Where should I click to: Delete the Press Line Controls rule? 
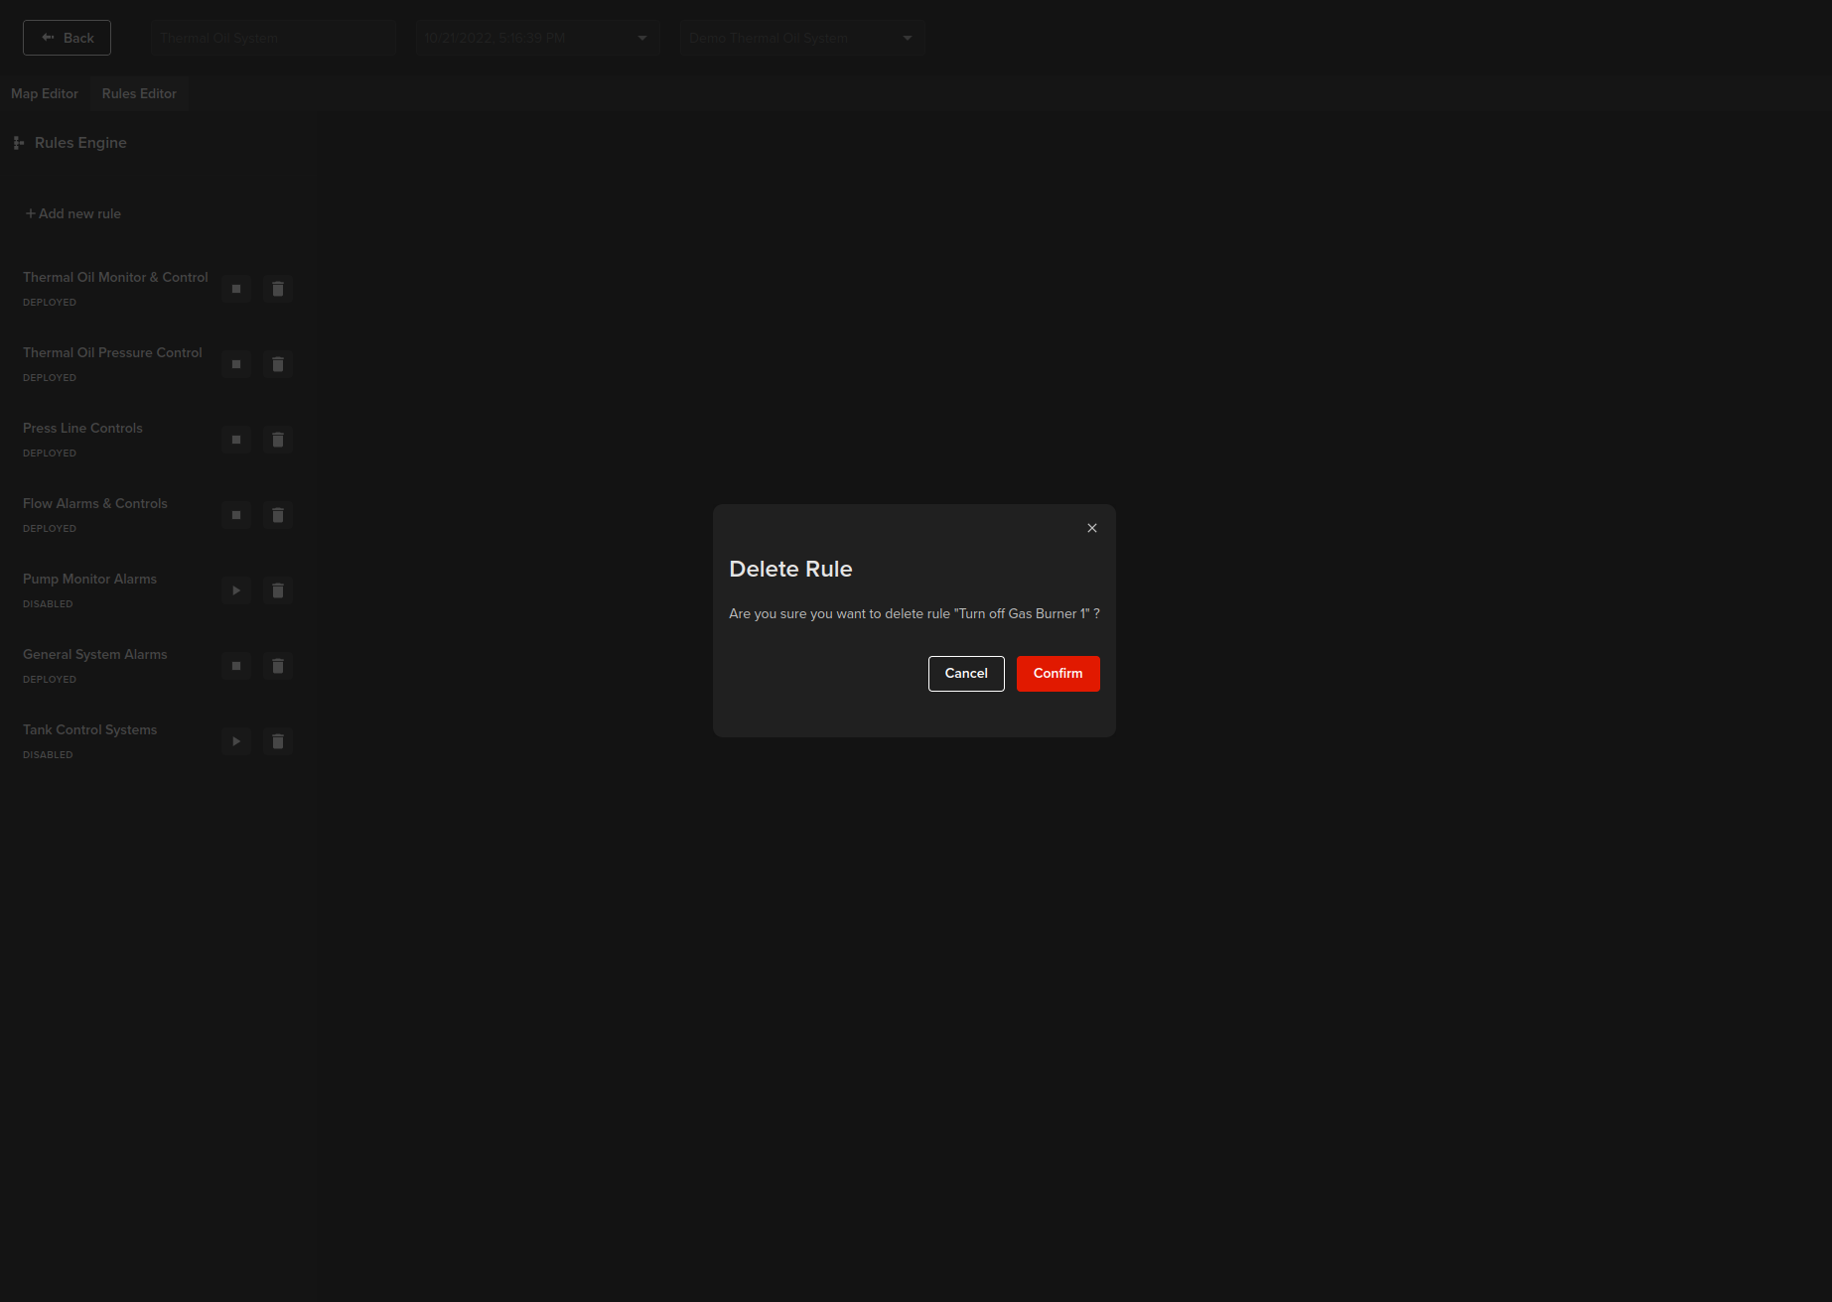click(x=278, y=440)
